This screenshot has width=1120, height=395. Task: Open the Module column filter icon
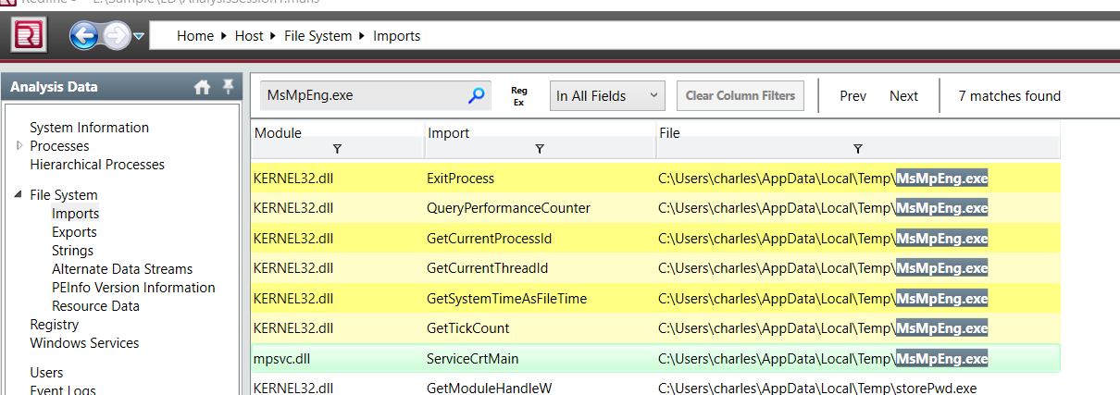[337, 149]
